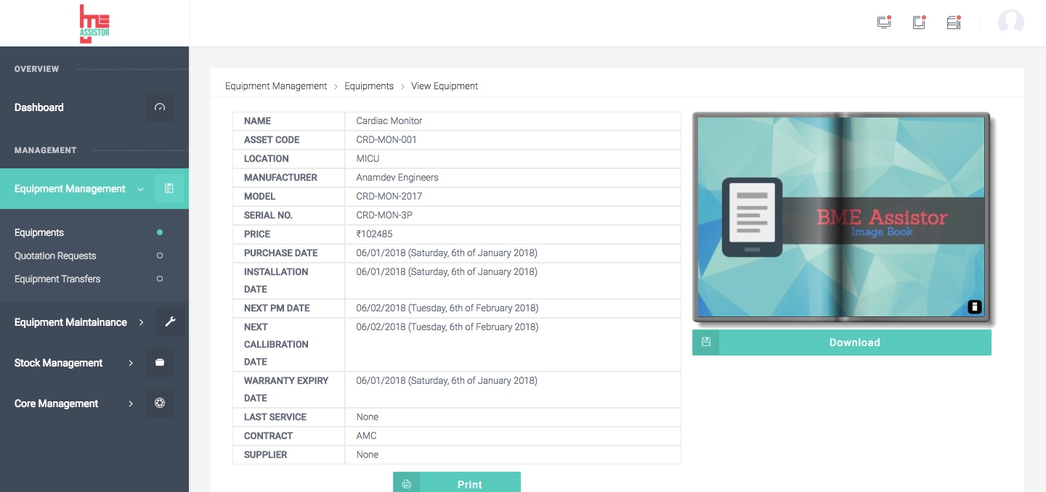Click the Cardiac Monitor name value
The width and height of the screenshot is (1046, 492).
pos(389,120)
